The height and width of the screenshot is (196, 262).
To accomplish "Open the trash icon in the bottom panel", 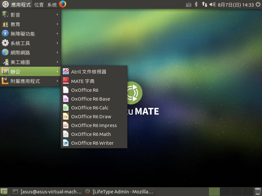I will click(258, 192).
